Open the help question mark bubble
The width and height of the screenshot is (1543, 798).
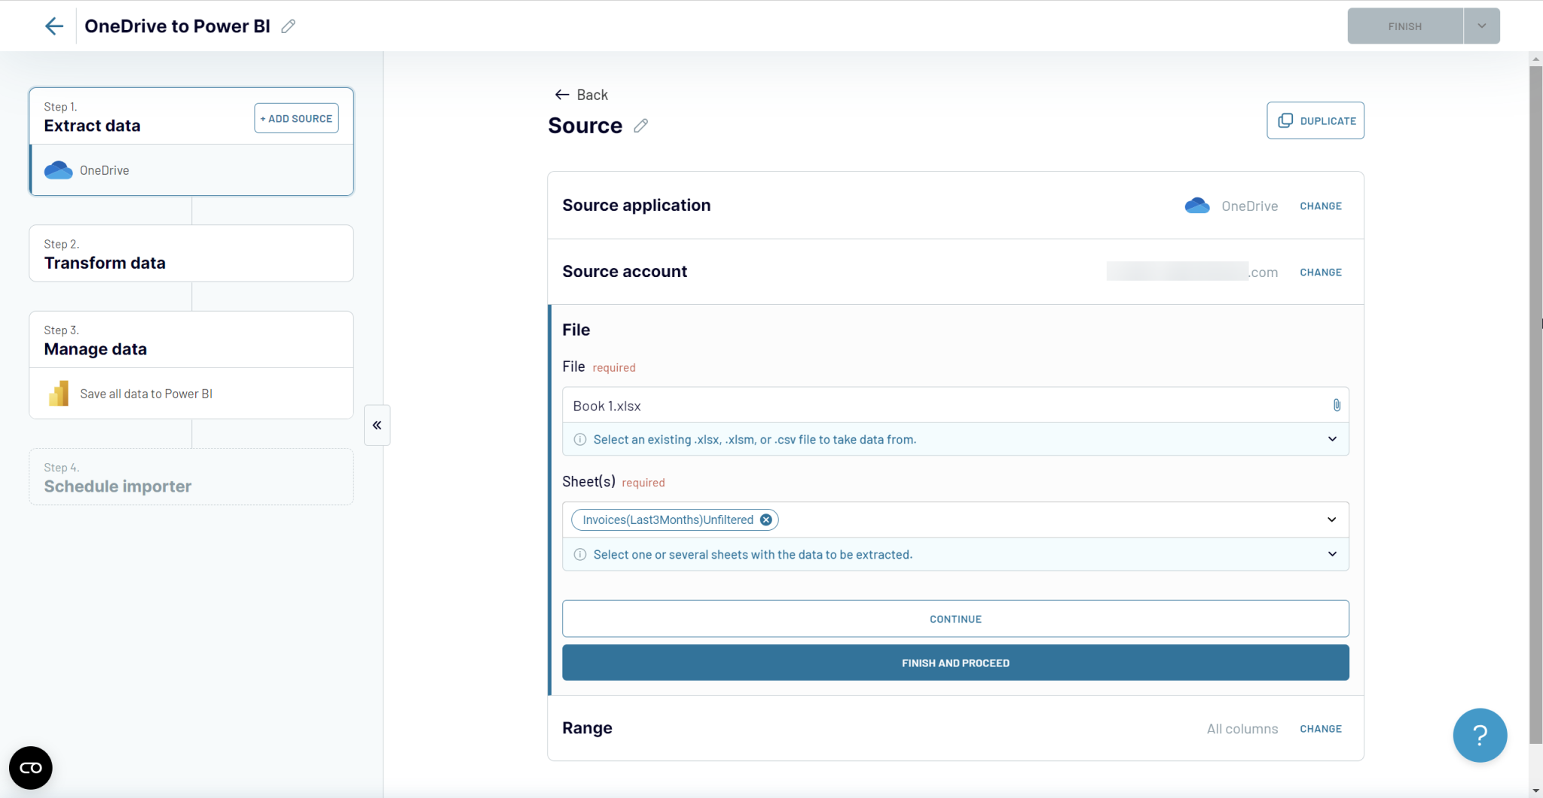(1479, 735)
